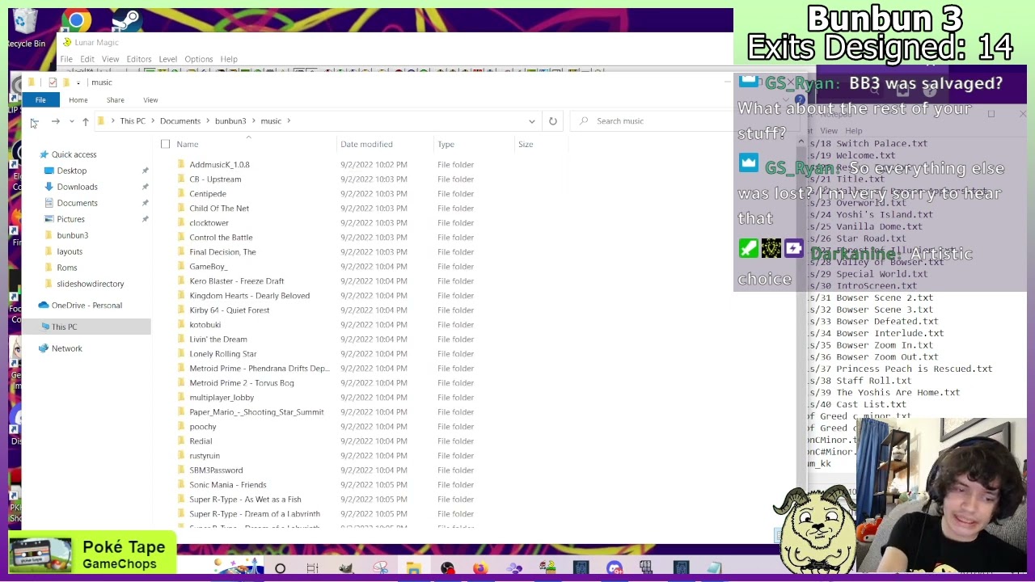Select slideshowdirectory in navigation pane
1035x582 pixels.
click(x=90, y=284)
